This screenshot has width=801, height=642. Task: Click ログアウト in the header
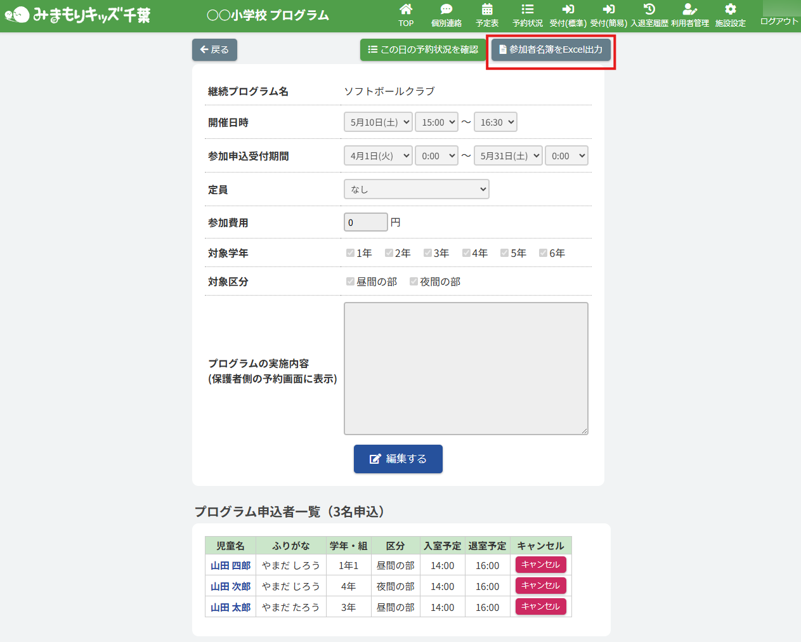click(779, 22)
